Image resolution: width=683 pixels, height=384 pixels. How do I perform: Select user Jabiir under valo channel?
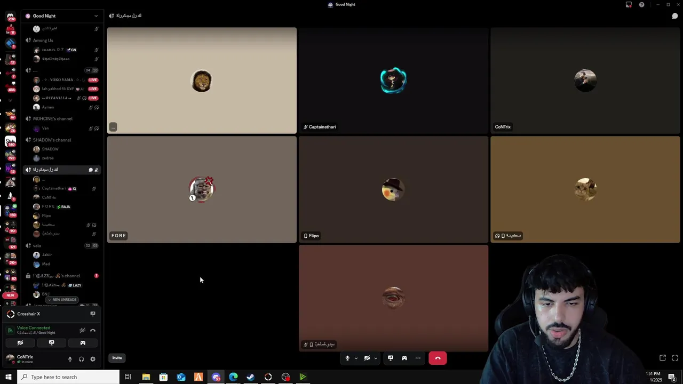pos(47,255)
